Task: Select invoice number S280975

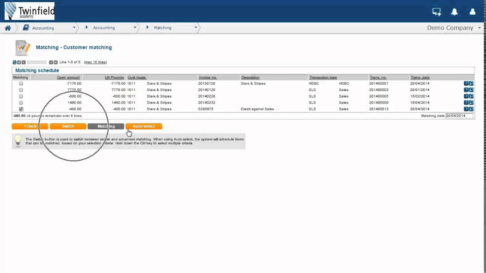Action: (206, 109)
